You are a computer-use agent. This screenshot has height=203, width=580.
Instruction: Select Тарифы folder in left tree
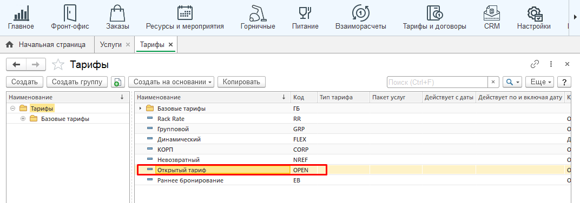pos(42,109)
